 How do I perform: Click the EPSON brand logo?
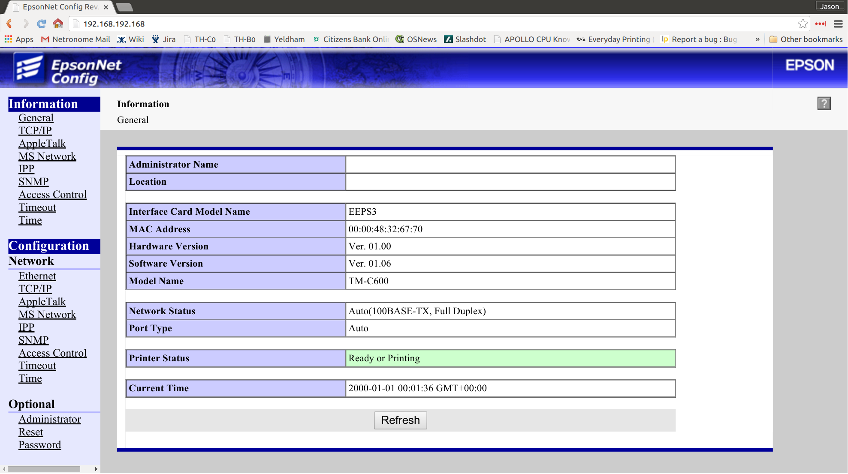810,65
